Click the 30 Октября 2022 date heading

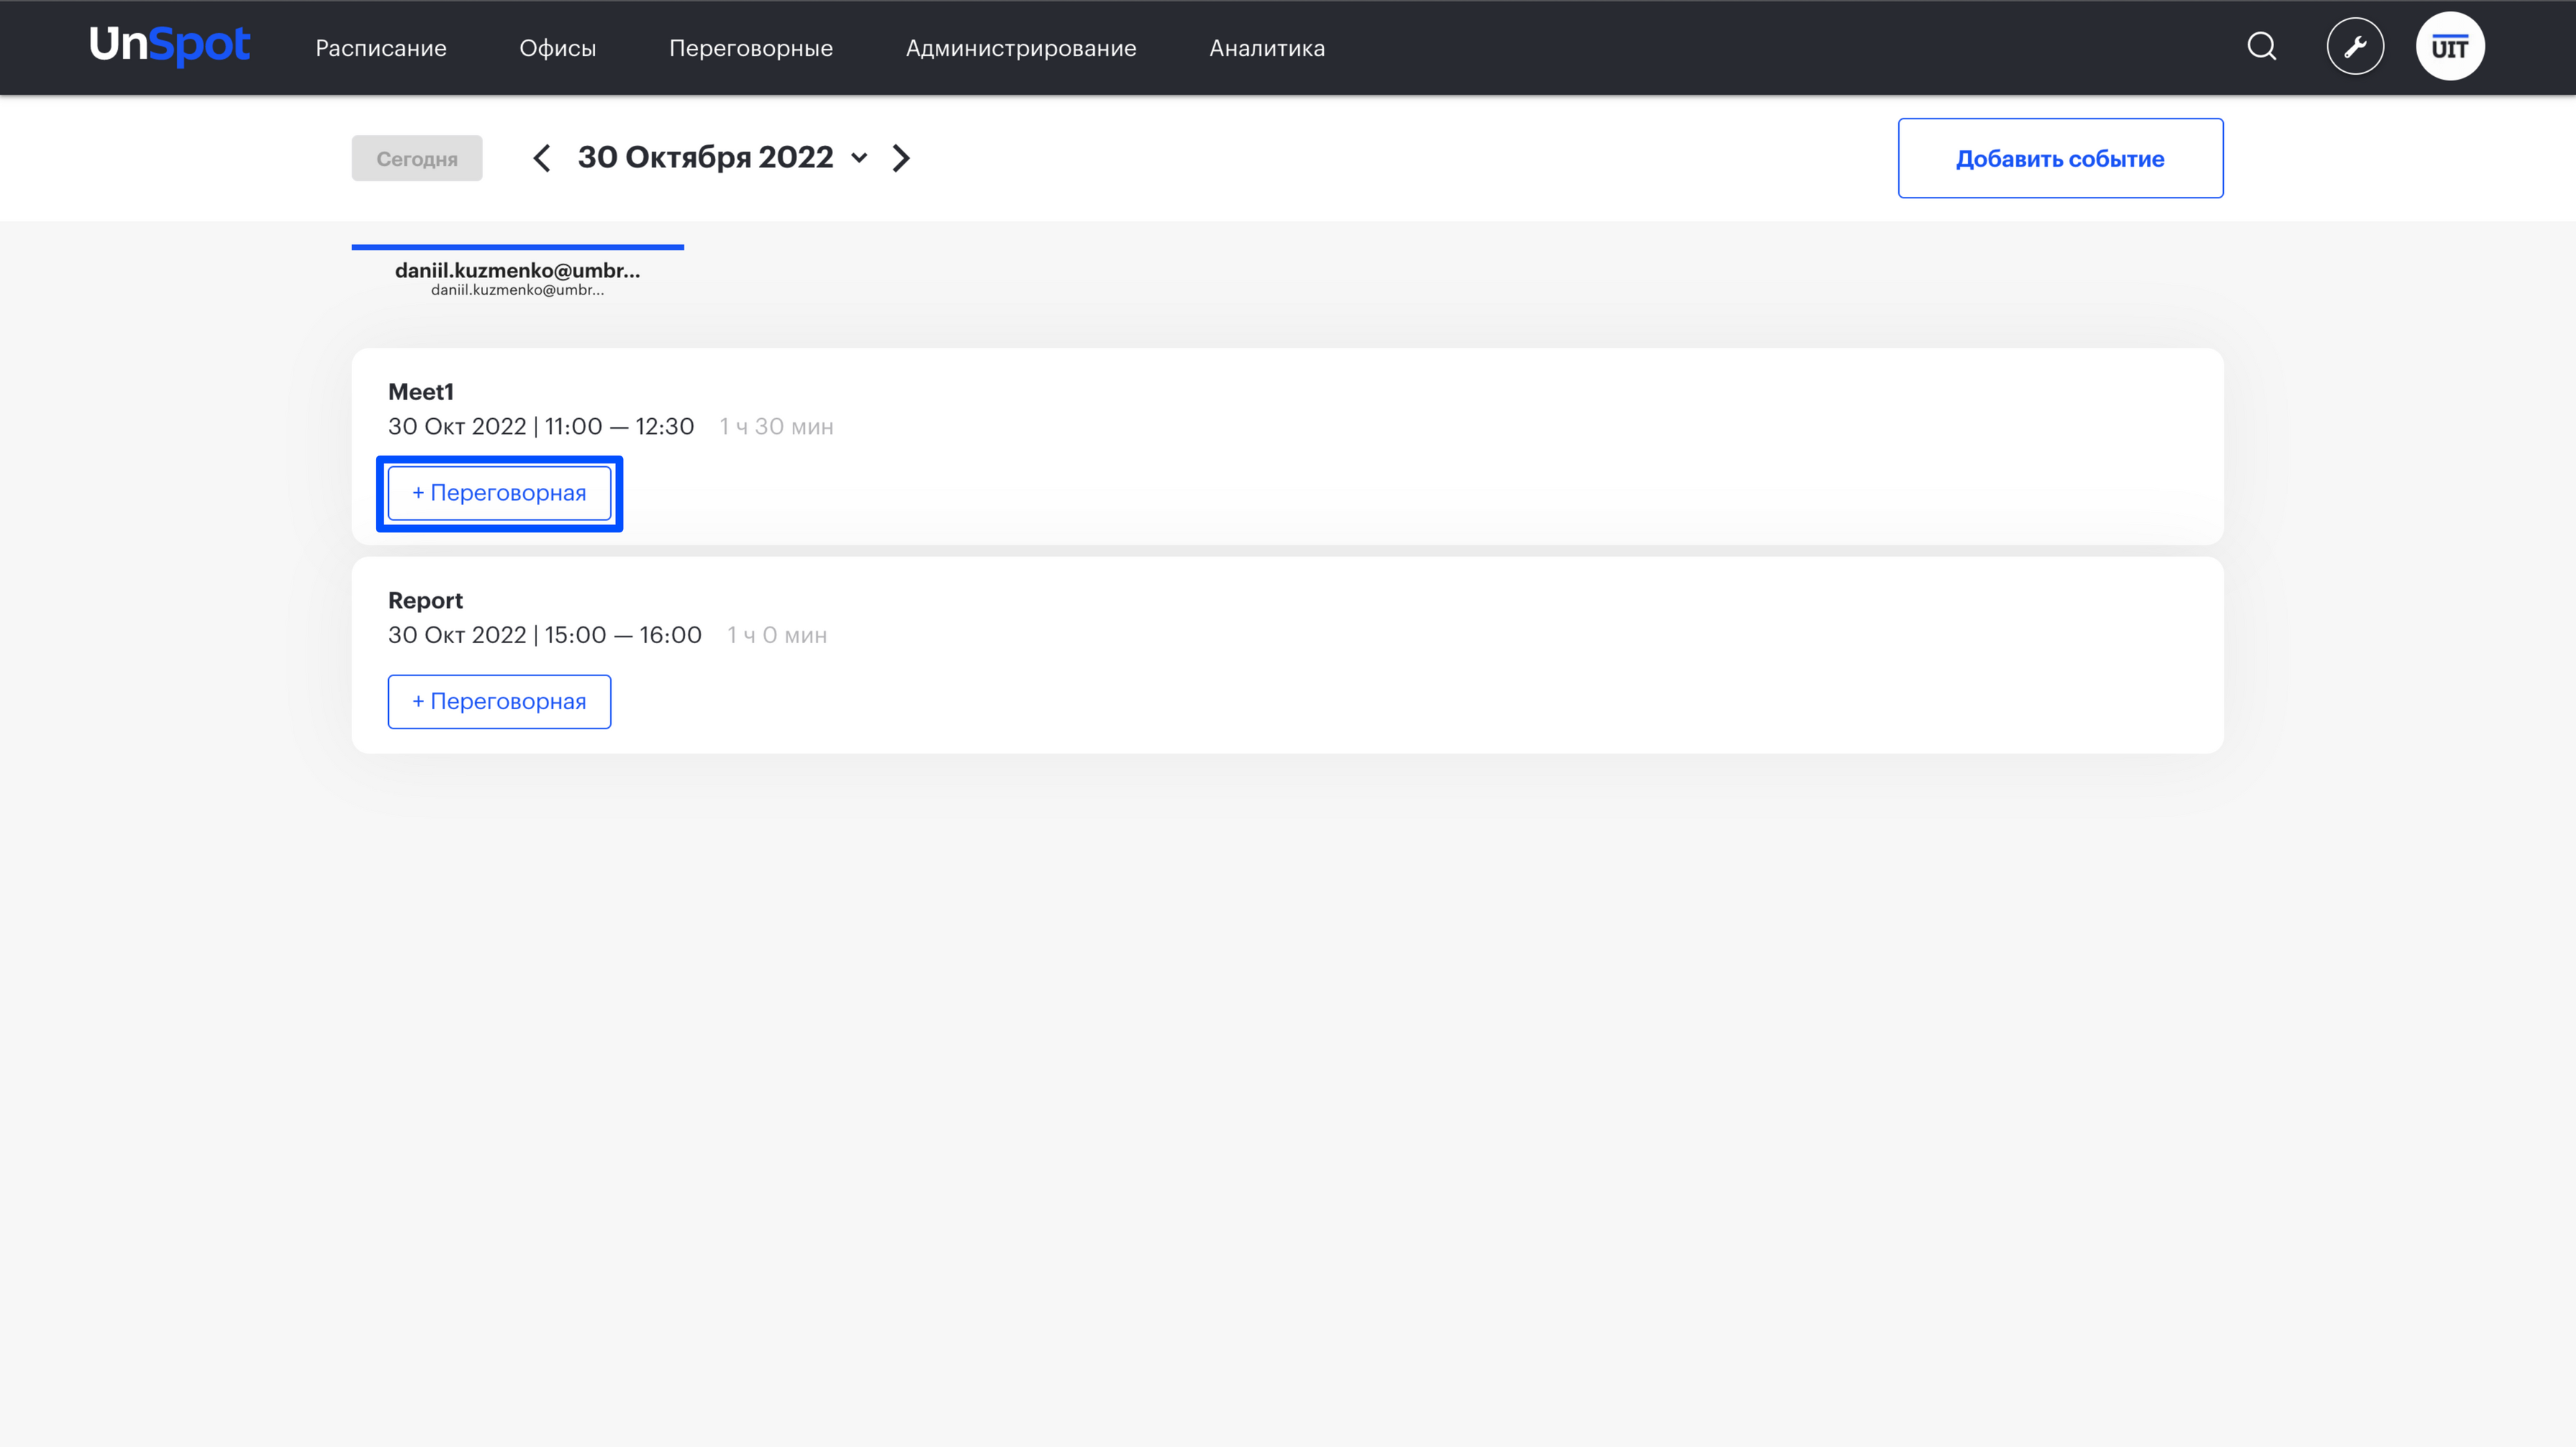click(705, 157)
